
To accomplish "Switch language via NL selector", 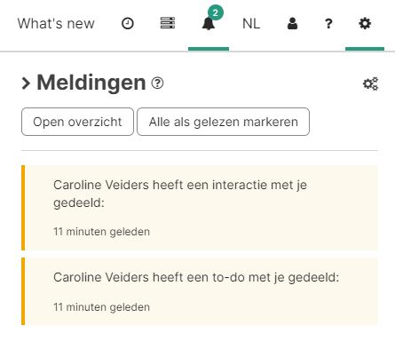I will [251, 24].
